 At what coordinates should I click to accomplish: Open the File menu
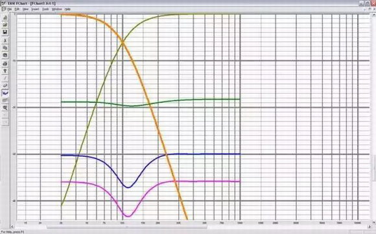pos(9,9)
